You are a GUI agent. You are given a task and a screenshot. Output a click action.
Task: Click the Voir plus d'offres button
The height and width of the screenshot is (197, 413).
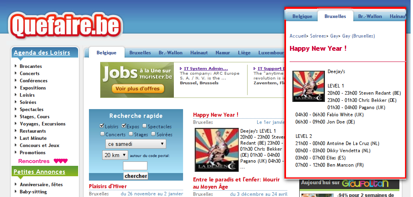point(137,89)
